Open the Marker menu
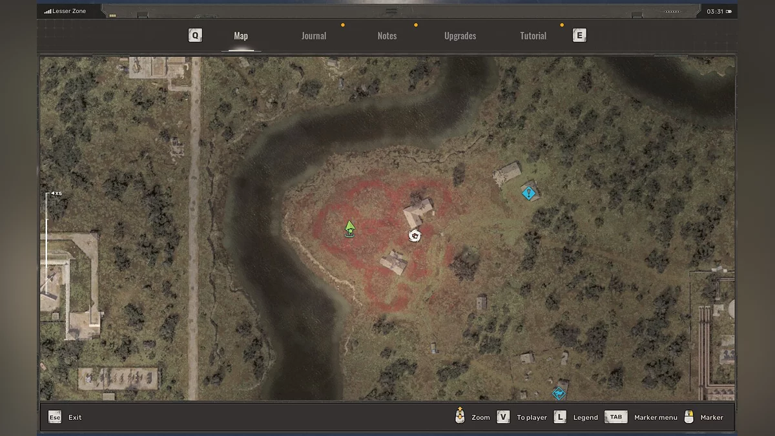The image size is (775, 436). coord(656,417)
